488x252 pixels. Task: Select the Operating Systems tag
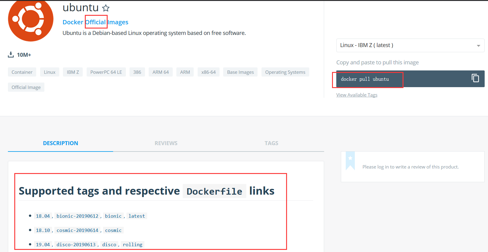[285, 72]
